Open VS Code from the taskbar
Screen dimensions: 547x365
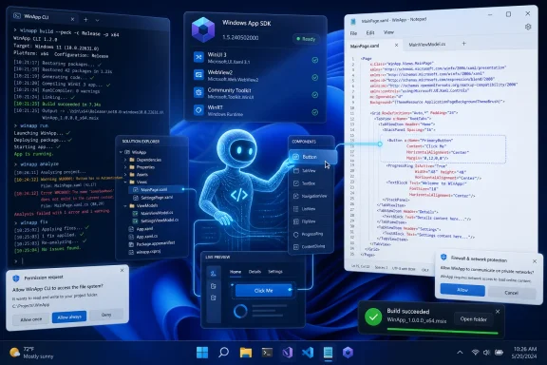(x=308, y=353)
